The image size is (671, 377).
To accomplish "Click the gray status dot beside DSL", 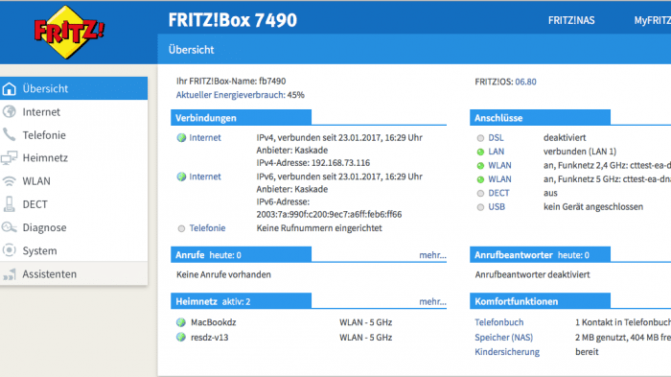I will pos(480,138).
